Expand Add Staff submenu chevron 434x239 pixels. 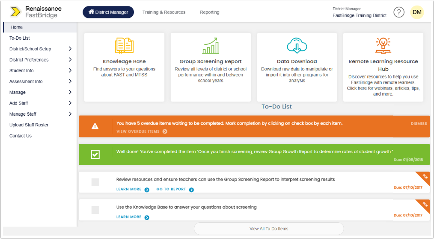70,103
